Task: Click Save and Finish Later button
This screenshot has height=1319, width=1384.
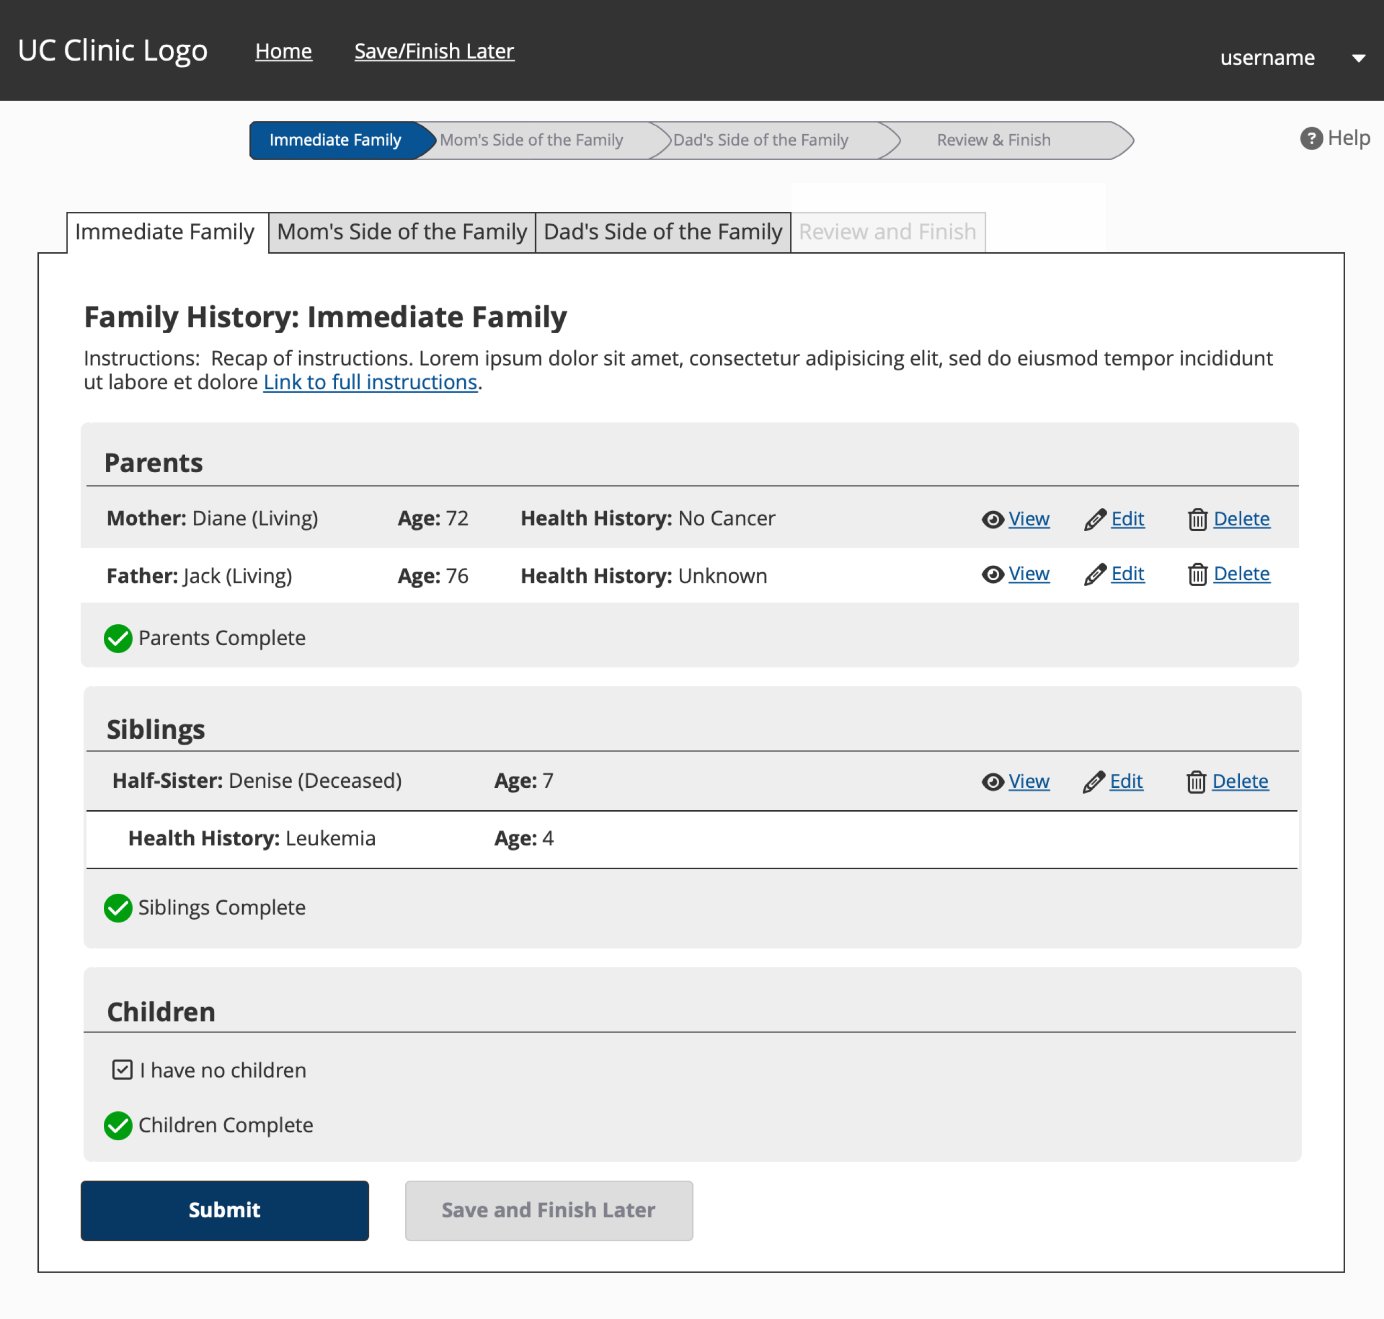Action: coord(548,1210)
